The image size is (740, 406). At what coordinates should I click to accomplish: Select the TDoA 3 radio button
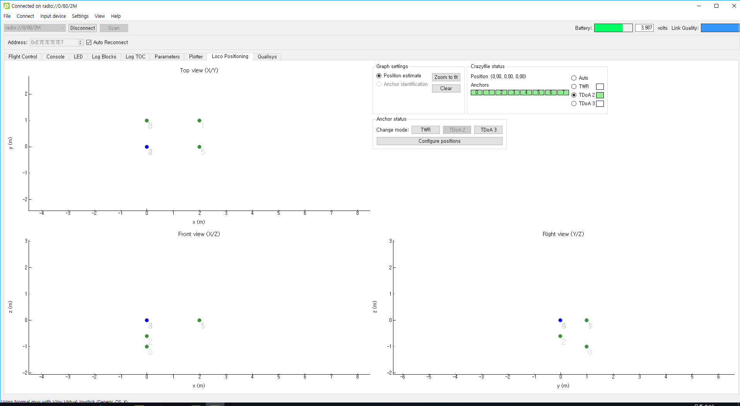click(574, 104)
